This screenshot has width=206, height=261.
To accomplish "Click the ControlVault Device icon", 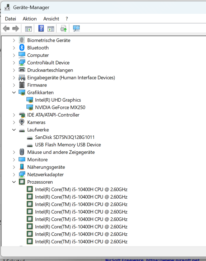I will pyautogui.click(x=22, y=63).
